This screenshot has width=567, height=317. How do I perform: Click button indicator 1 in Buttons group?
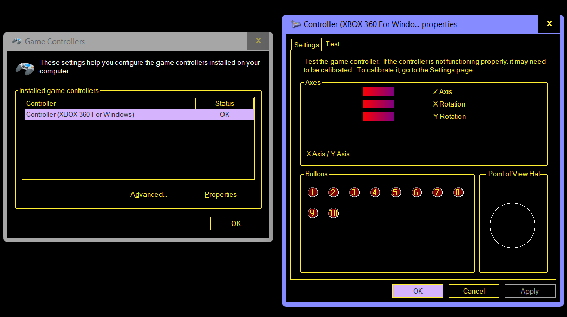[313, 192]
